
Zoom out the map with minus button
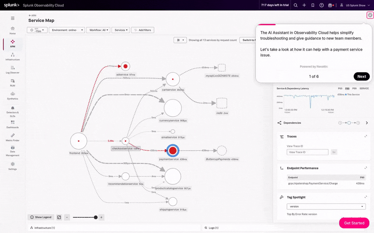click(x=67, y=217)
